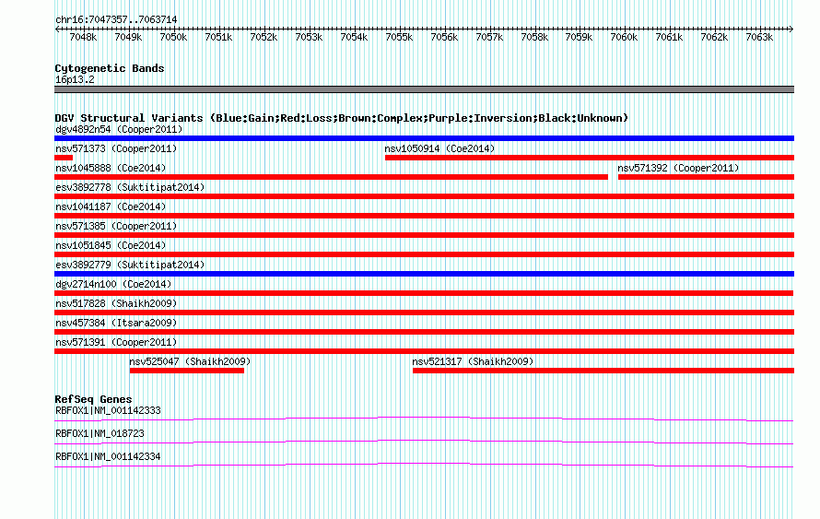The image size is (820, 519).
Task: Click the magenta track line for RBFOX1|NM_018723
Action: click(424, 442)
